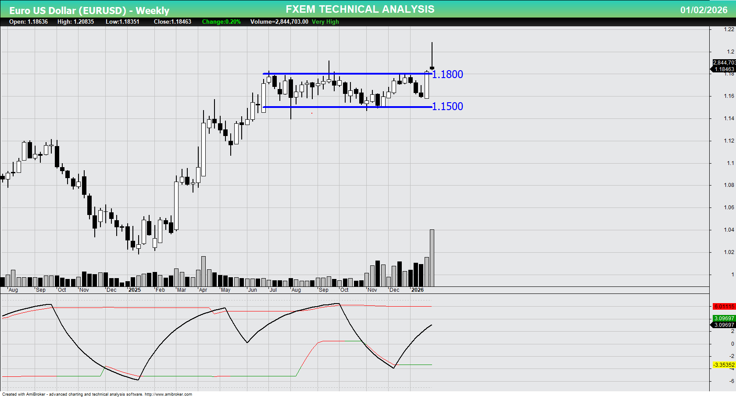Select the Volume=2,844,703.00 readout
The height and width of the screenshot is (397, 736).
coord(279,21)
